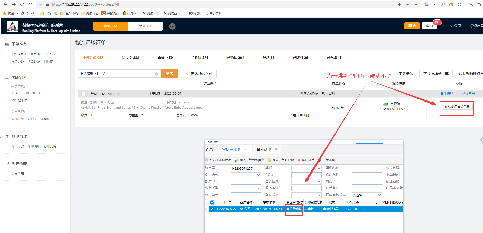Open the 收藏 bookmarks dropdown arrow

click(17, 13)
